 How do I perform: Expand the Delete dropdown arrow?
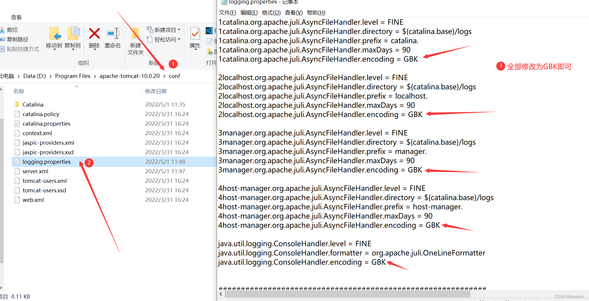[x=94, y=50]
